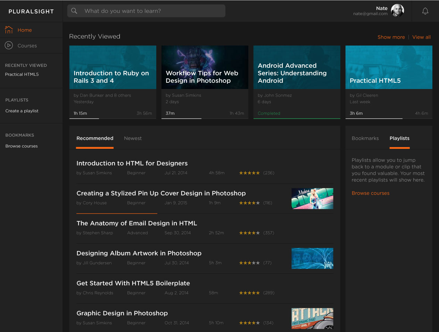This screenshot has height=332, width=439.
Task: Click the search field 'What do you want to learn?'
Action: [x=146, y=11]
